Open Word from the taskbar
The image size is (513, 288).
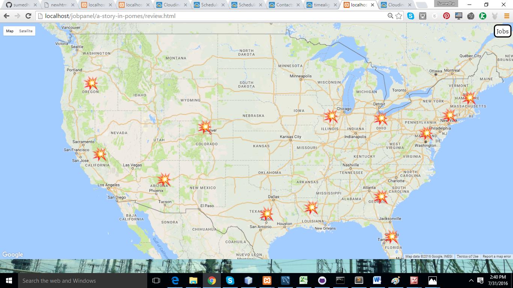(377, 280)
